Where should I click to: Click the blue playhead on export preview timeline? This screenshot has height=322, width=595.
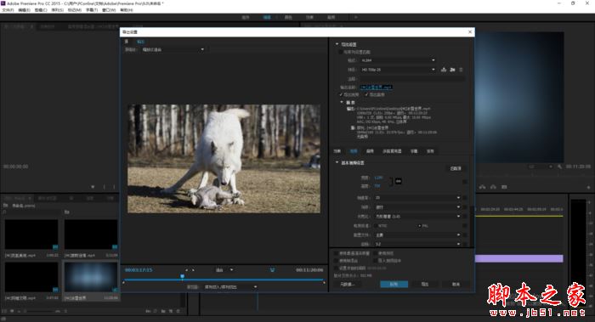[183, 277]
